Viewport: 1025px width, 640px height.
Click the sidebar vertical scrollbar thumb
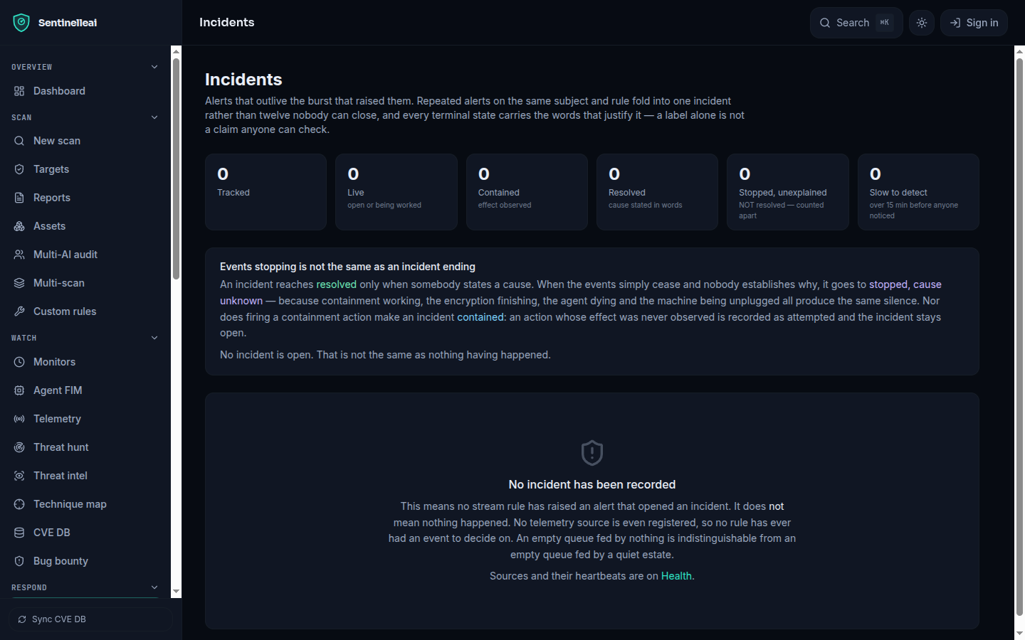[176, 169]
